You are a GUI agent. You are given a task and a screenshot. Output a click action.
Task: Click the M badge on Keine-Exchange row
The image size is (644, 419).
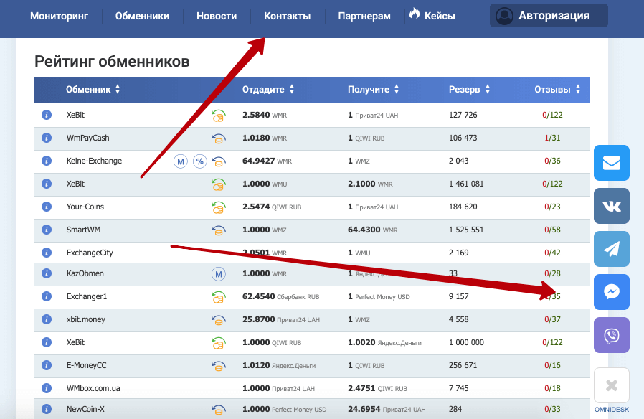pyautogui.click(x=180, y=161)
